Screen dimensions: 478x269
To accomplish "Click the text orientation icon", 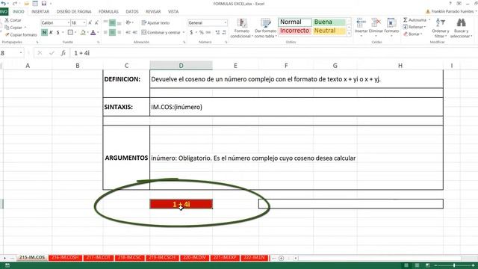I will [128, 22].
